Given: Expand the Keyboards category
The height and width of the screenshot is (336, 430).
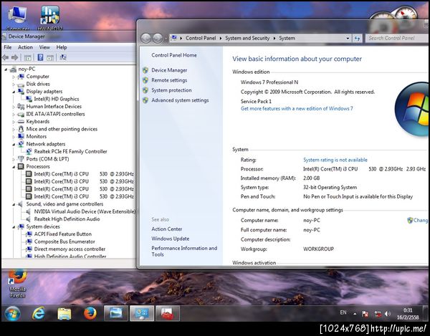Looking at the screenshot, I should click(x=14, y=122).
